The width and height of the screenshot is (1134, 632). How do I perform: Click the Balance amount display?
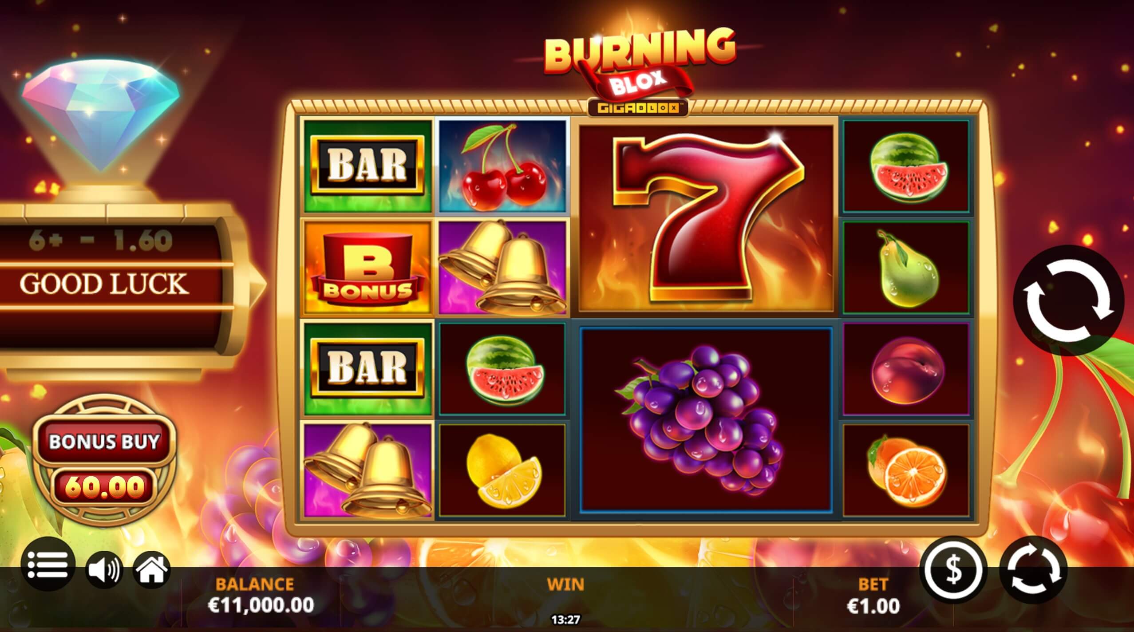pos(261,604)
